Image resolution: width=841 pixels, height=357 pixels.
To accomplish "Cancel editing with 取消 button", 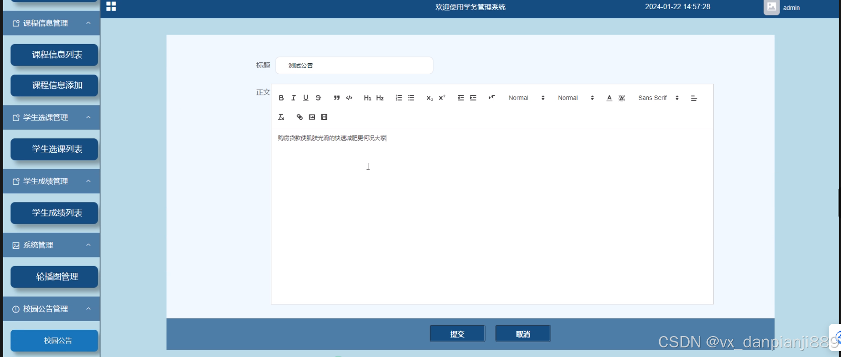I will [523, 334].
